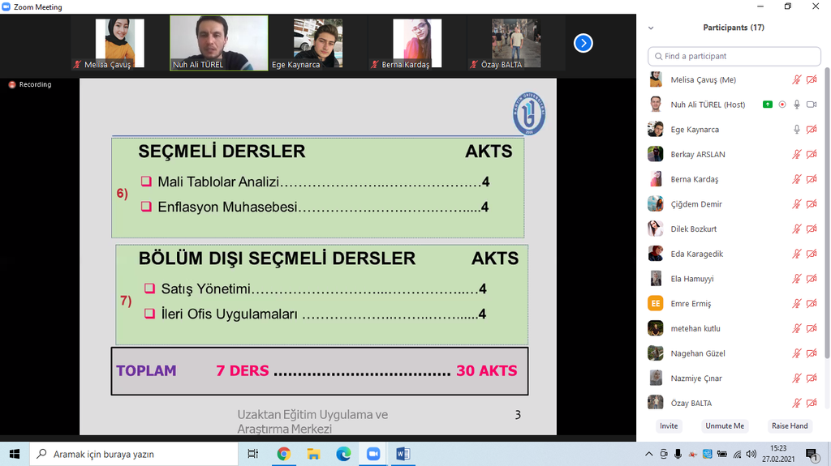This screenshot has height=466, width=831.
Task: Click the Raise Hand button
Action: click(x=789, y=425)
